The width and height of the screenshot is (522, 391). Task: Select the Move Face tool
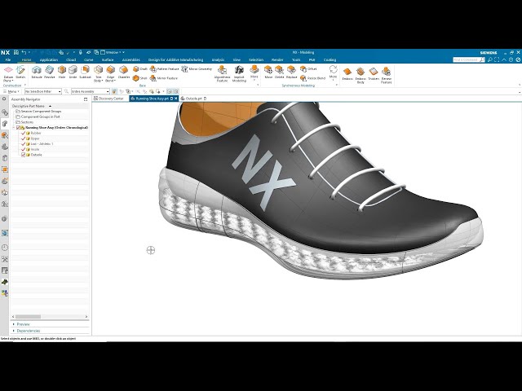pyautogui.click(x=268, y=72)
